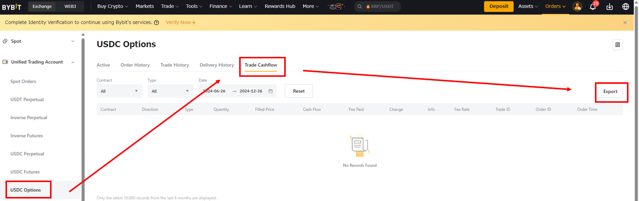The height and width of the screenshot is (201, 639).
Task: Switch to the Exchange mode toggle
Action: (43, 6)
